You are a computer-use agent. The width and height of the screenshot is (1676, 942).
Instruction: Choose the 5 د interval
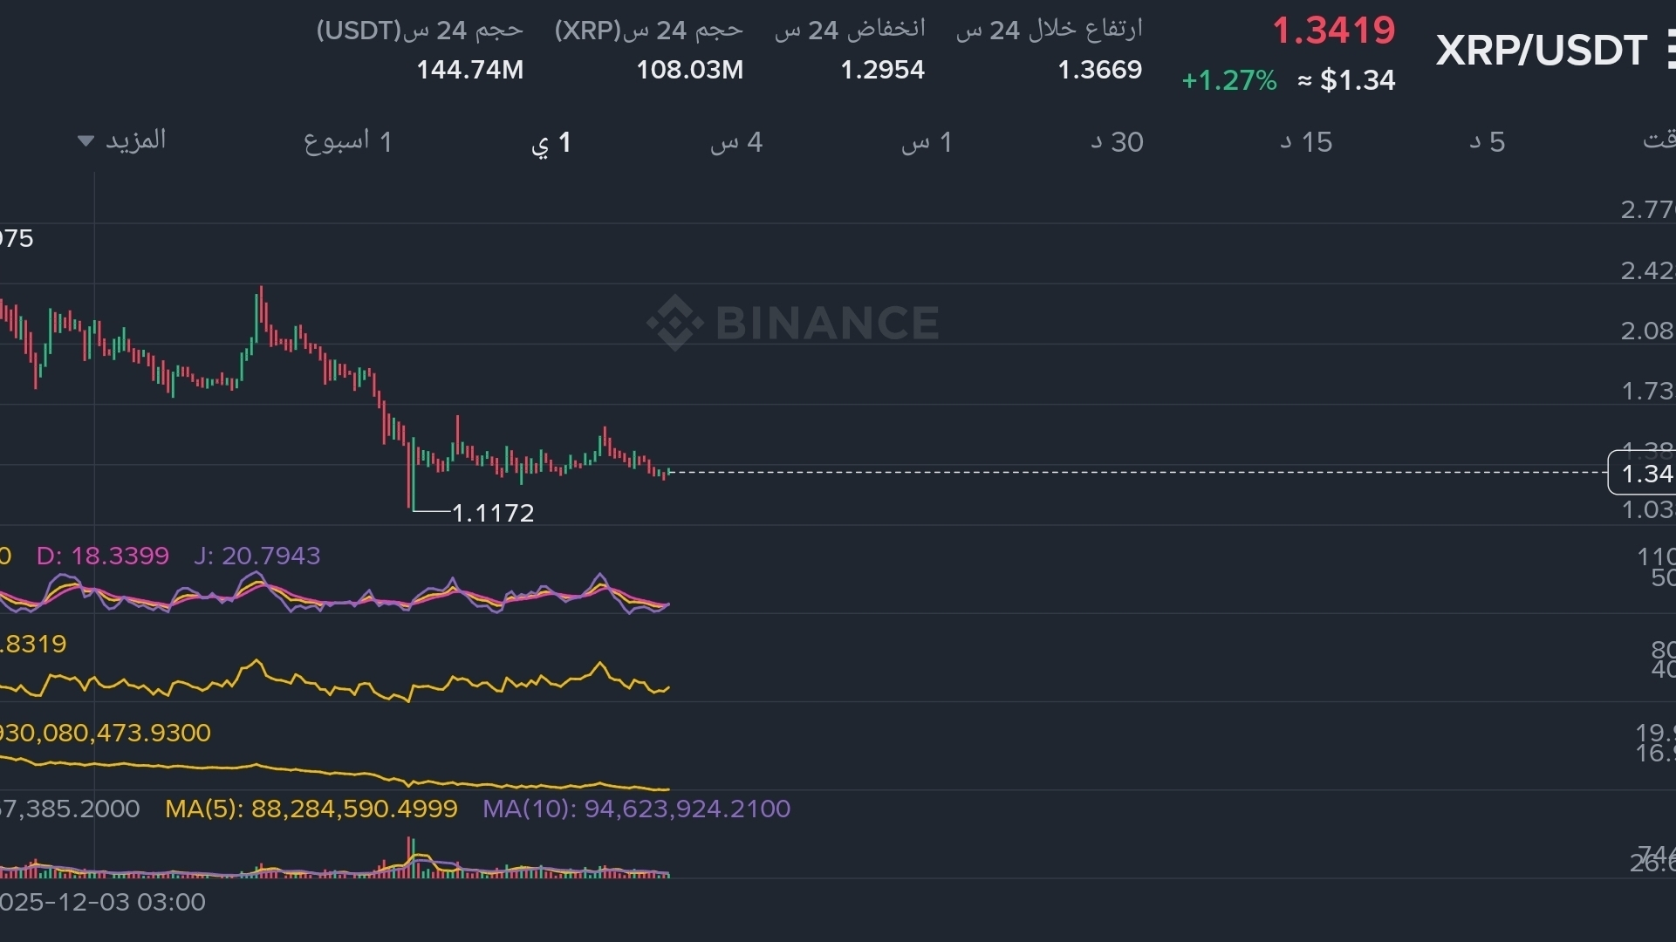coord(1487,142)
